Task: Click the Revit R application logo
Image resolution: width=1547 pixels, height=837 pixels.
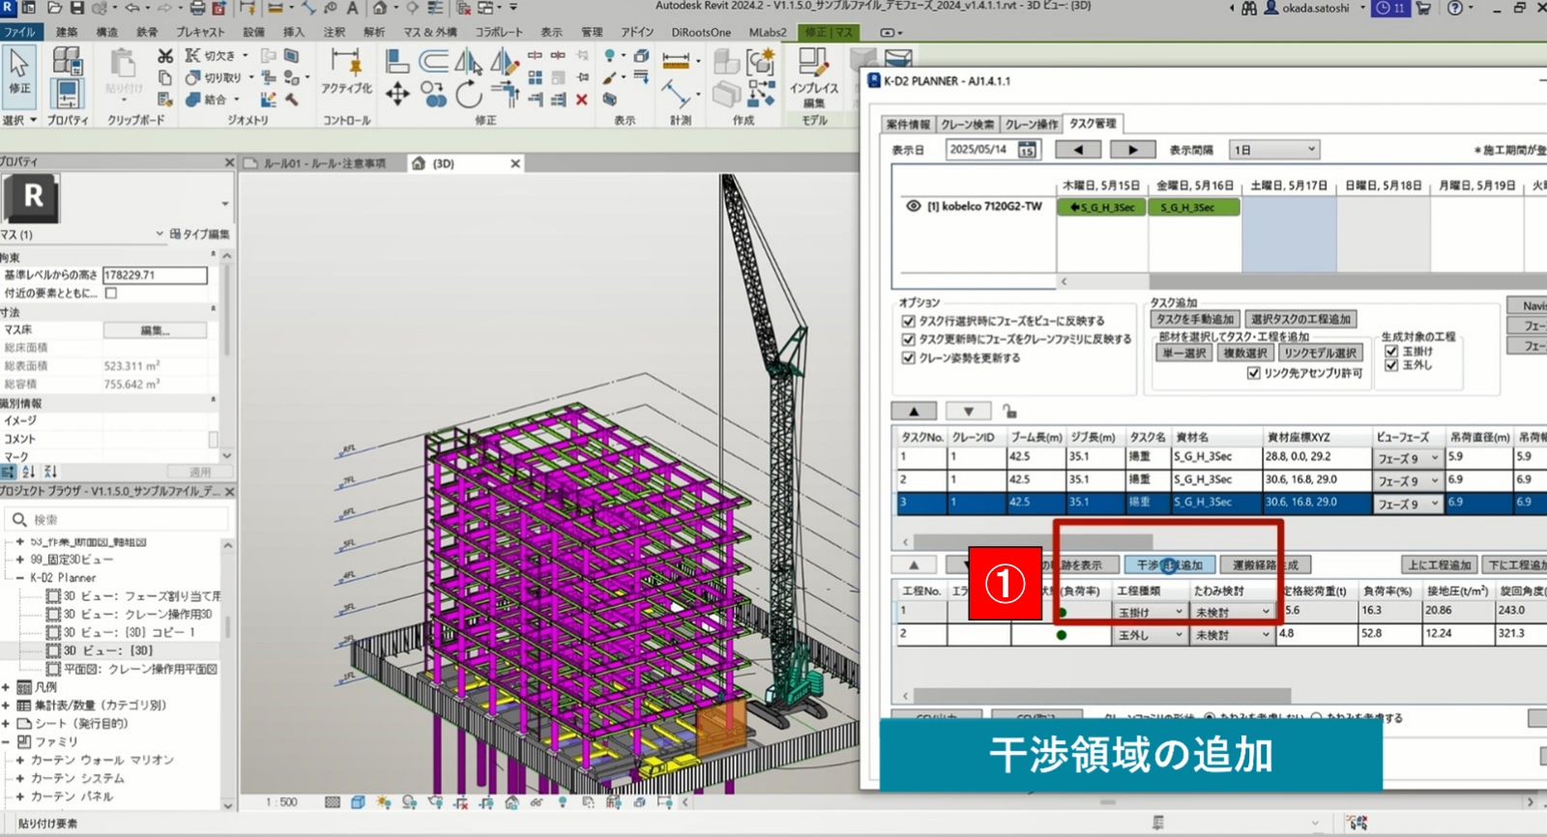Action: pos(7,8)
